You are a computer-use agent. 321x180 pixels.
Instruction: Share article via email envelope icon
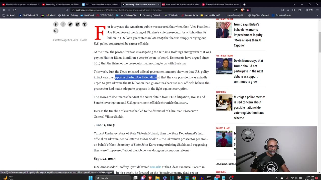(56, 31)
